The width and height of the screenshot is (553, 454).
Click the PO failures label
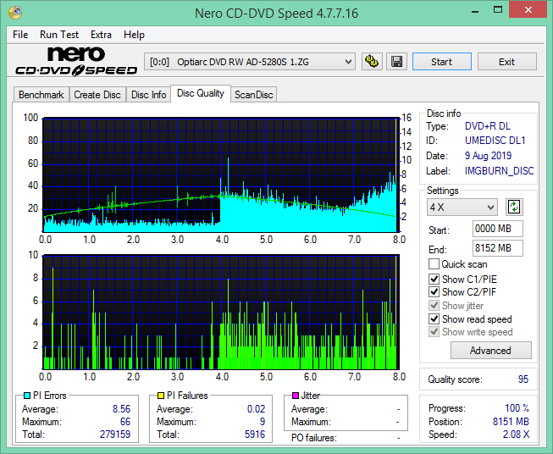pyautogui.click(x=314, y=438)
